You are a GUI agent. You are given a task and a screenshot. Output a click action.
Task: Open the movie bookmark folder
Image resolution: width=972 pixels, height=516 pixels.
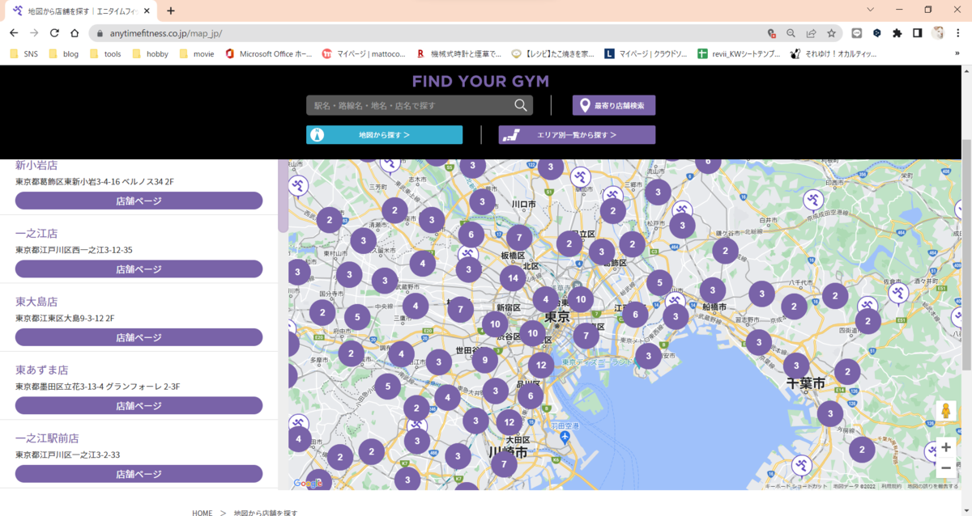click(x=196, y=54)
